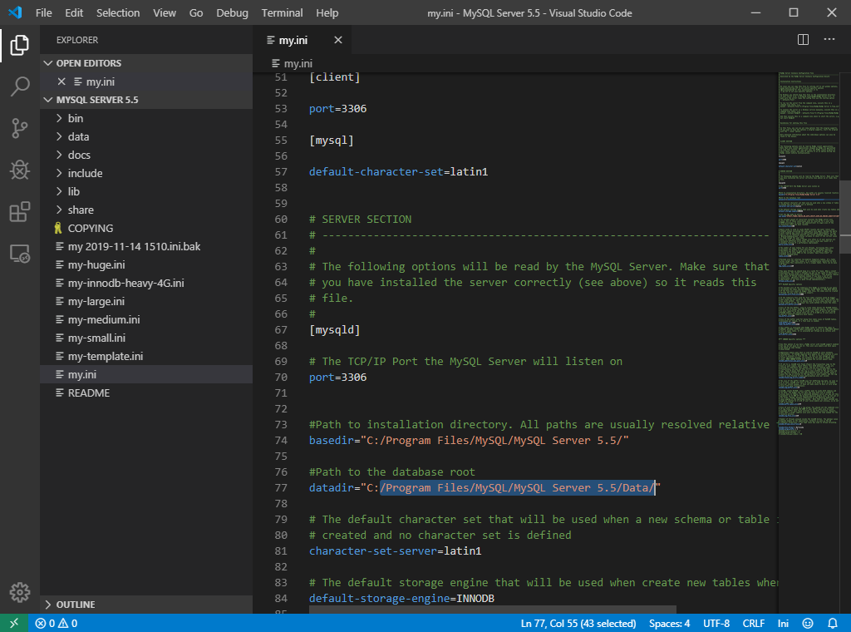Click the split editor icon
Screen dimensions: 851x632
803,39
